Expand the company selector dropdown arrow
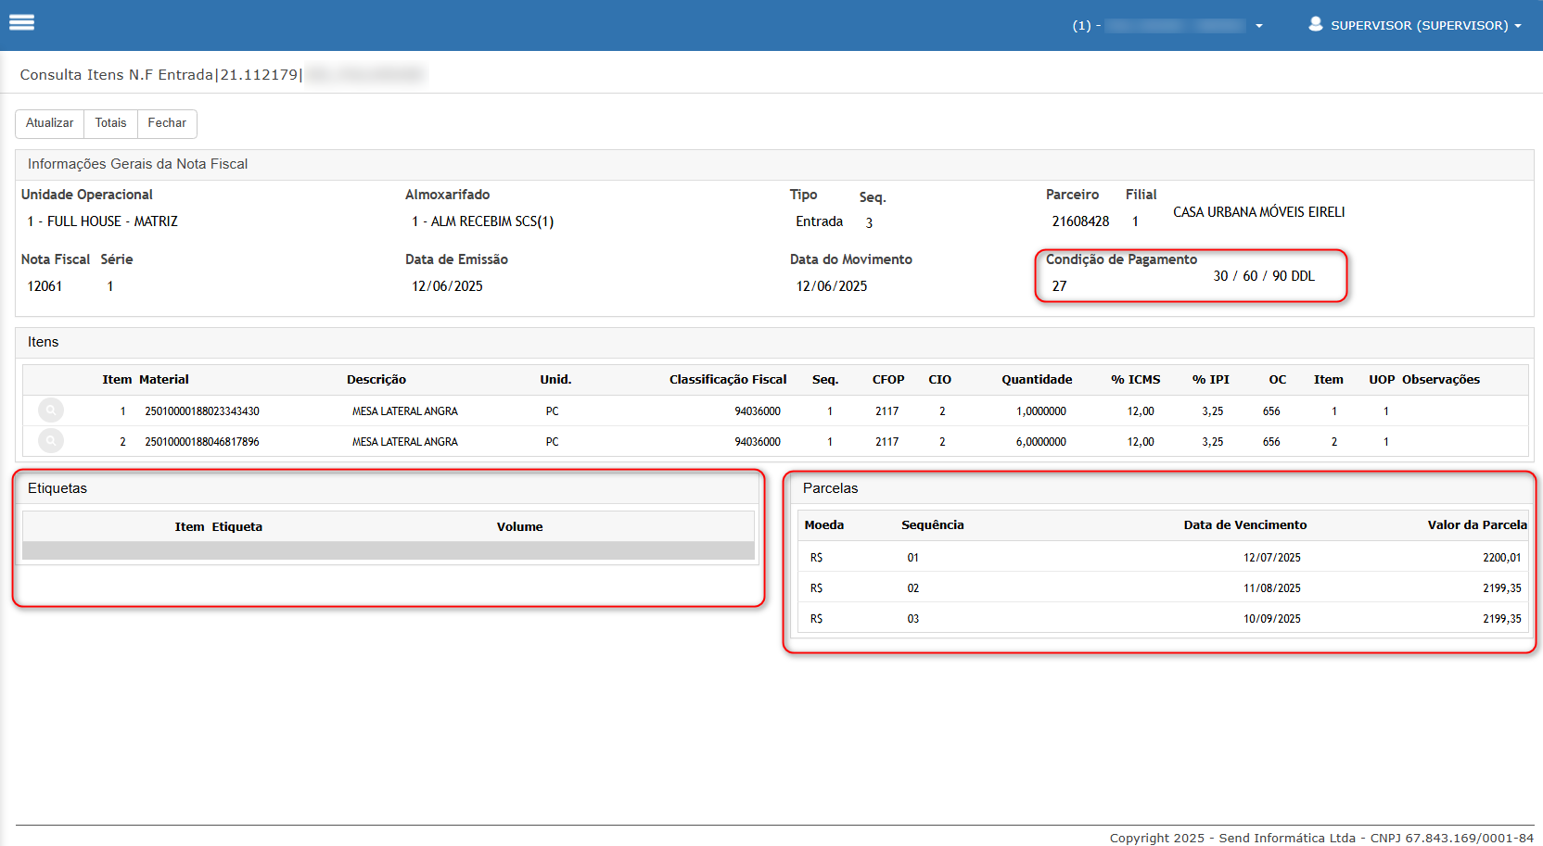The height and width of the screenshot is (846, 1543). [1258, 26]
